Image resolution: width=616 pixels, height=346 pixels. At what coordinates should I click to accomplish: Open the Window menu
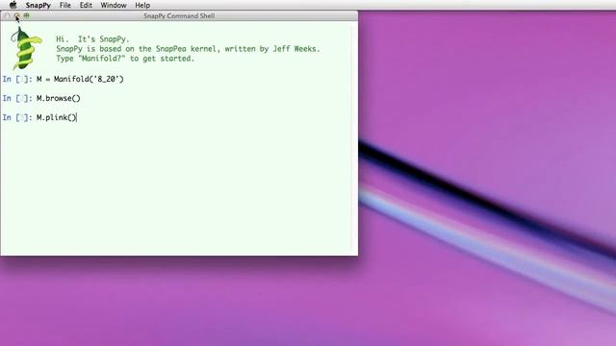[x=114, y=5]
